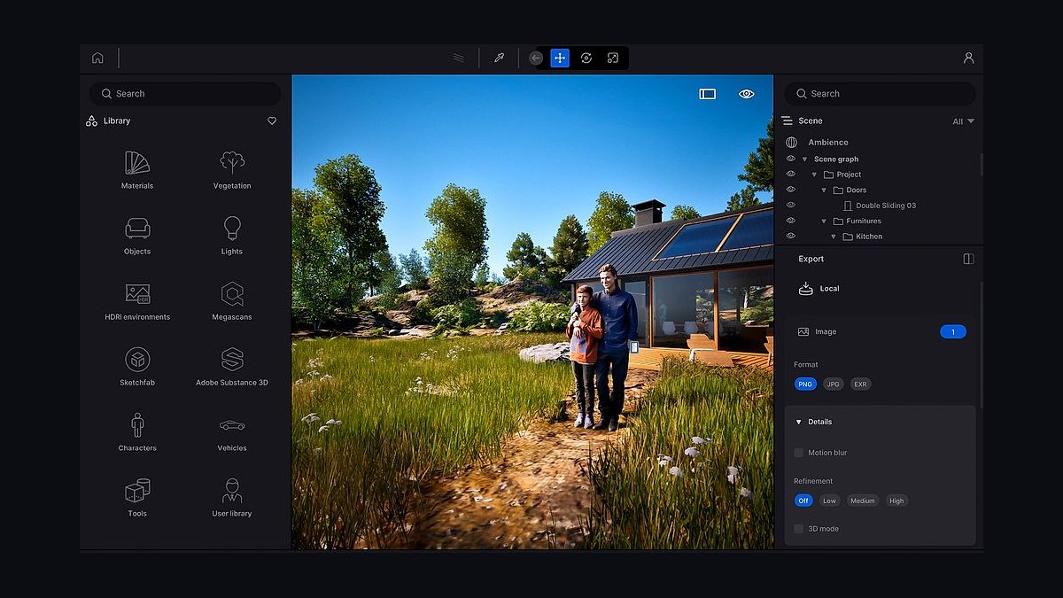Set Refinement to High
The width and height of the screenshot is (1063, 598).
tap(896, 501)
